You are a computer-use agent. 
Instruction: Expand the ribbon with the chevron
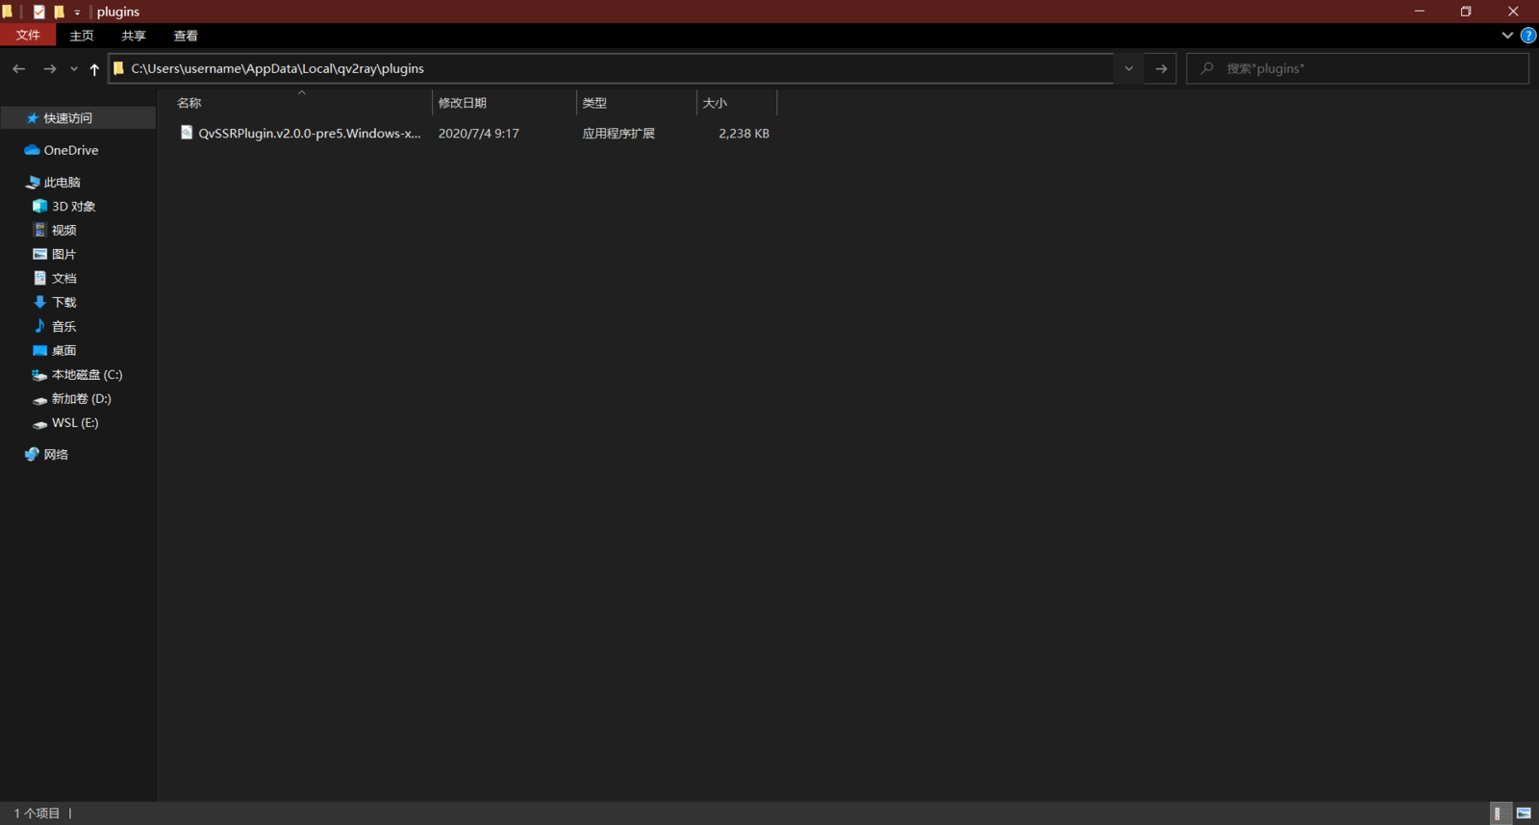tap(1506, 36)
